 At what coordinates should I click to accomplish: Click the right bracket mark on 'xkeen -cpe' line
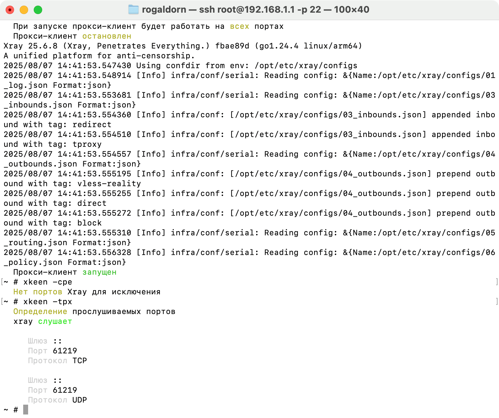click(x=497, y=282)
